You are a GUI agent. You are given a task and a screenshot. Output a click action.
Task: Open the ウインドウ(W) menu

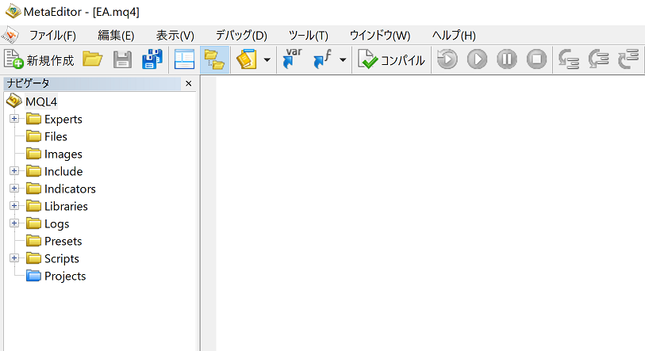coord(380,36)
